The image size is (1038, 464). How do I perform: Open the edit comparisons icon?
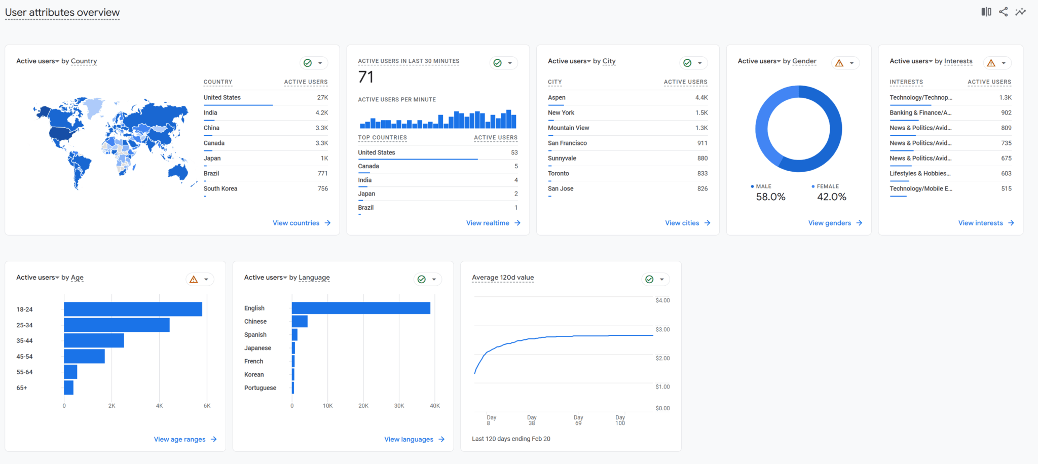click(985, 11)
